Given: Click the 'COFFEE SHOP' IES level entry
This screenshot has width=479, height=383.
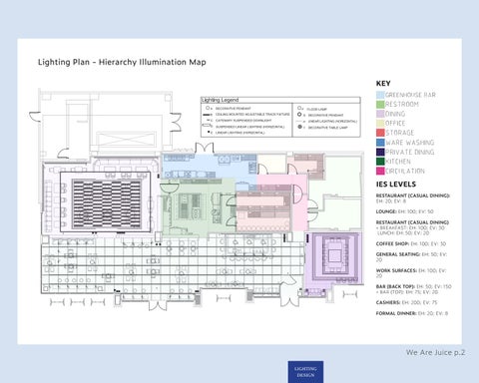Looking at the screenshot, I should tap(411, 243).
